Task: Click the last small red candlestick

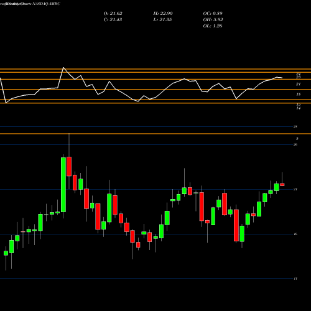Action: pos(282,185)
